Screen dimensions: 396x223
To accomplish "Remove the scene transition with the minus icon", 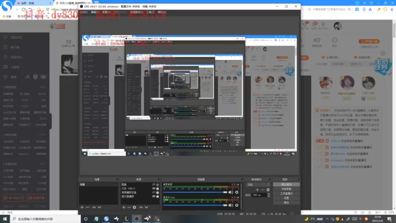I will click(263, 190).
